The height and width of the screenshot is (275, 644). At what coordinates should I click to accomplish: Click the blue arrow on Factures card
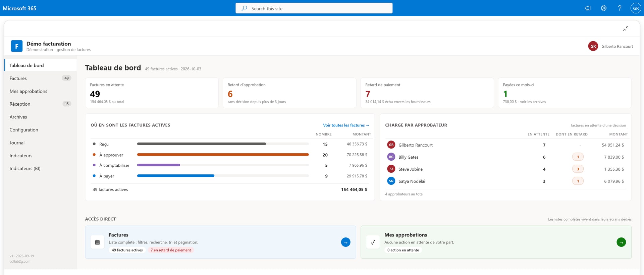(x=345, y=242)
